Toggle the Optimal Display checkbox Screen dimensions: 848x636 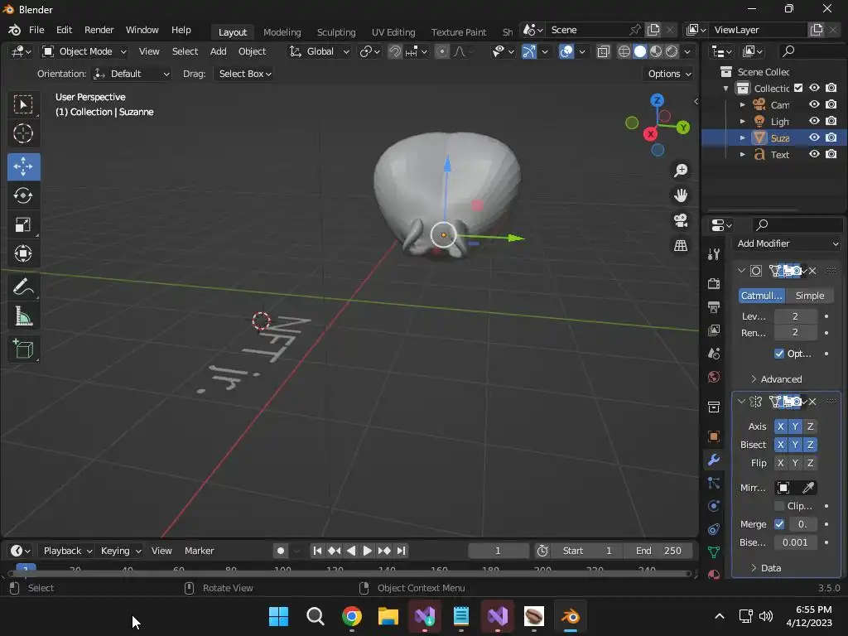pos(779,353)
